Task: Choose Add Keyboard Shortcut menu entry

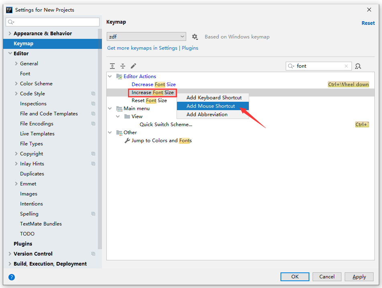Action: (x=214, y=98)
